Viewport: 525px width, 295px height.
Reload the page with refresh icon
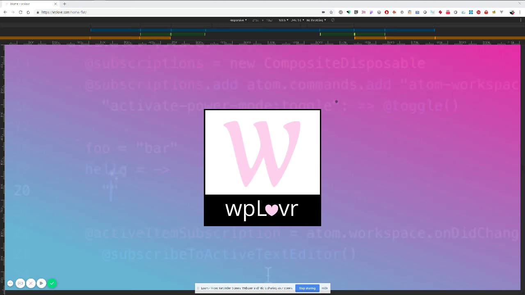click(x=21, y=12)
